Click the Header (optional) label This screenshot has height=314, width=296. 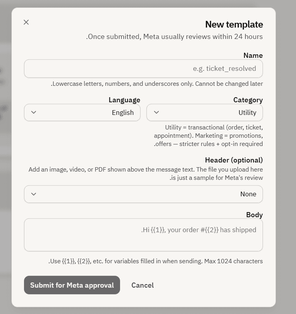[x=234, y=160]
